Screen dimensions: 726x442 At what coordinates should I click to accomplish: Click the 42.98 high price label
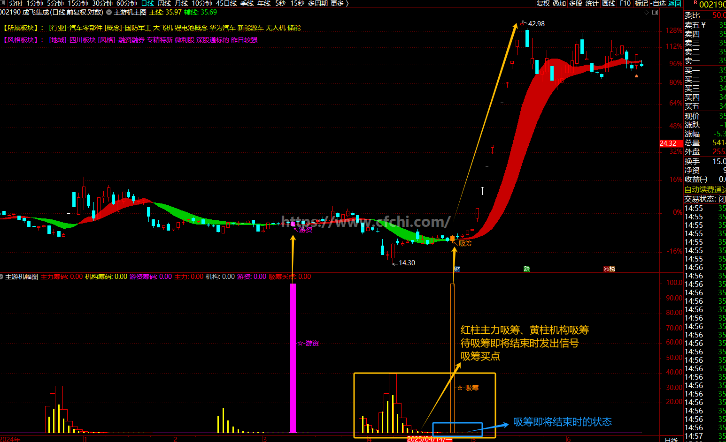536,23
